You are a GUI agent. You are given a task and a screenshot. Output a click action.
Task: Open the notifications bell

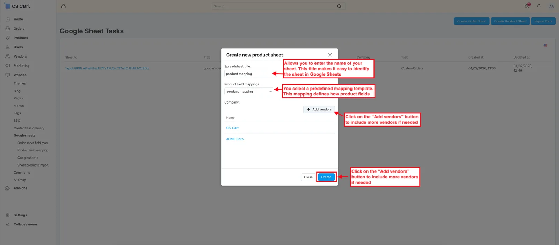point(539,6)
